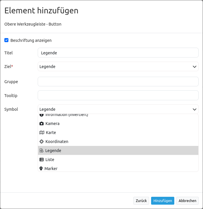Click the crosshair icon beside Koordinaten
Image resolution: width=203 pixels, height=209 pixels.
tap(41, 142)
